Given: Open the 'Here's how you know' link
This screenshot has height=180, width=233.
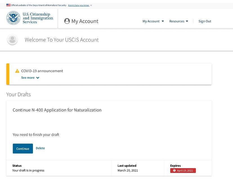Looking at the screenshot, I should coord(79,5).
